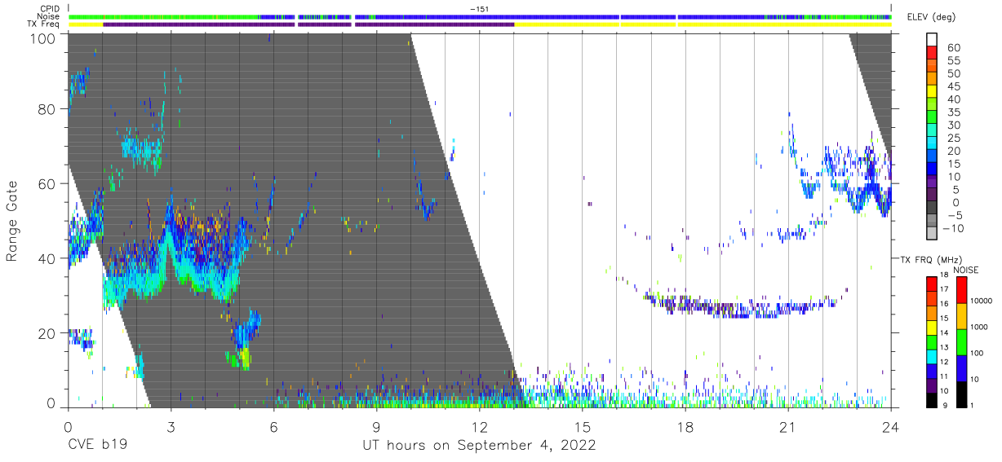Pick the green TX FRQ swatch between 14 and 13
The height and width of the screenshot is (462, 1002).
[932, 341]
